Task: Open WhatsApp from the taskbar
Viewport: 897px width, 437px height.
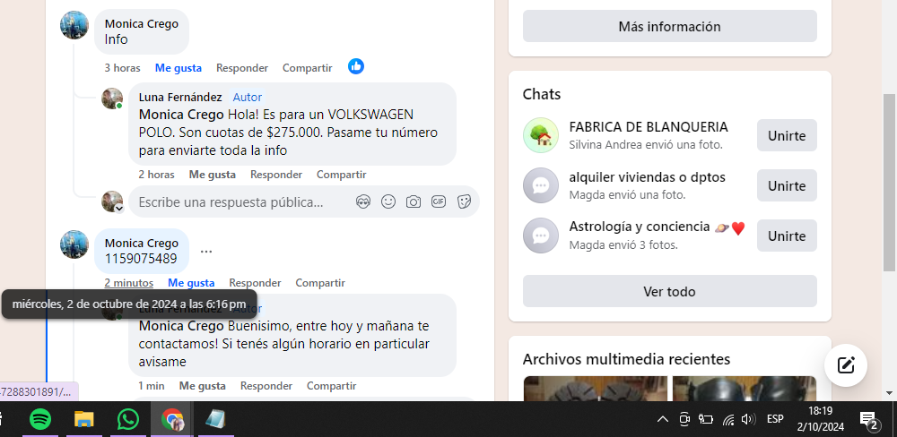Action: [127, 419]
